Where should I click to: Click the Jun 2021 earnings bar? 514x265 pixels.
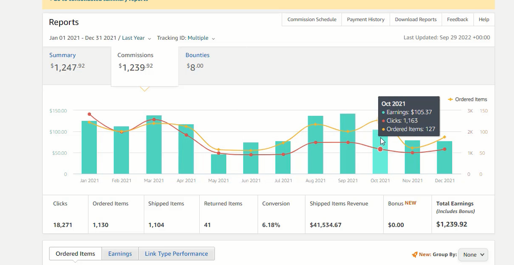click(251, 158)
